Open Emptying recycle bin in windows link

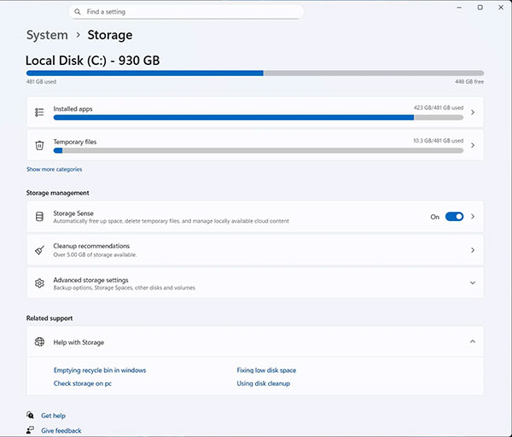click(100, 370)
